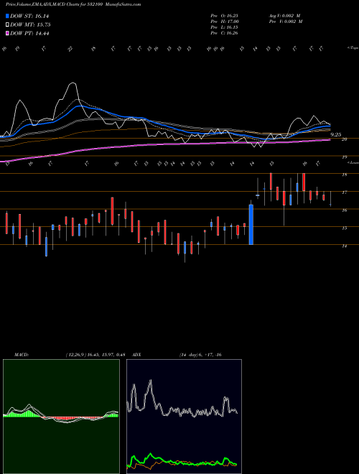Click the green MACD histogram panel
Viewport: 359px width, 474px height.
pos(61,417)
